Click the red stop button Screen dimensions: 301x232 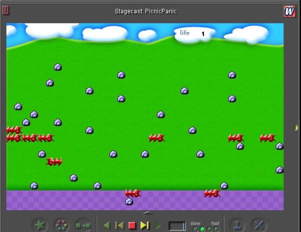pos(132,225)
